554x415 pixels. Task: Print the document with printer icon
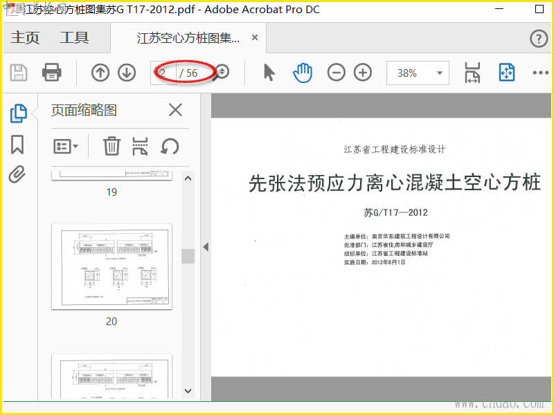[51, 73]
